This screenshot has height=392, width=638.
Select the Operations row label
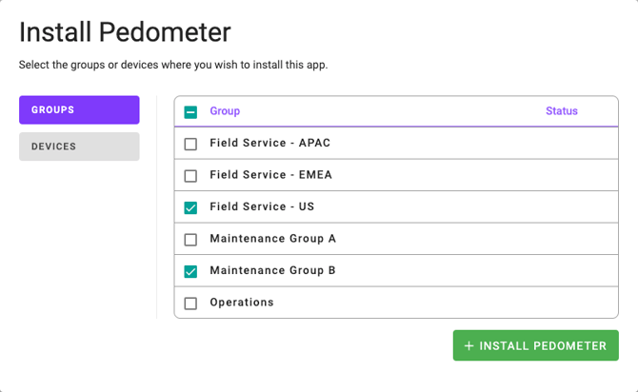coord(242,303)
